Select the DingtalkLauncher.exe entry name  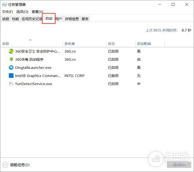33,67
